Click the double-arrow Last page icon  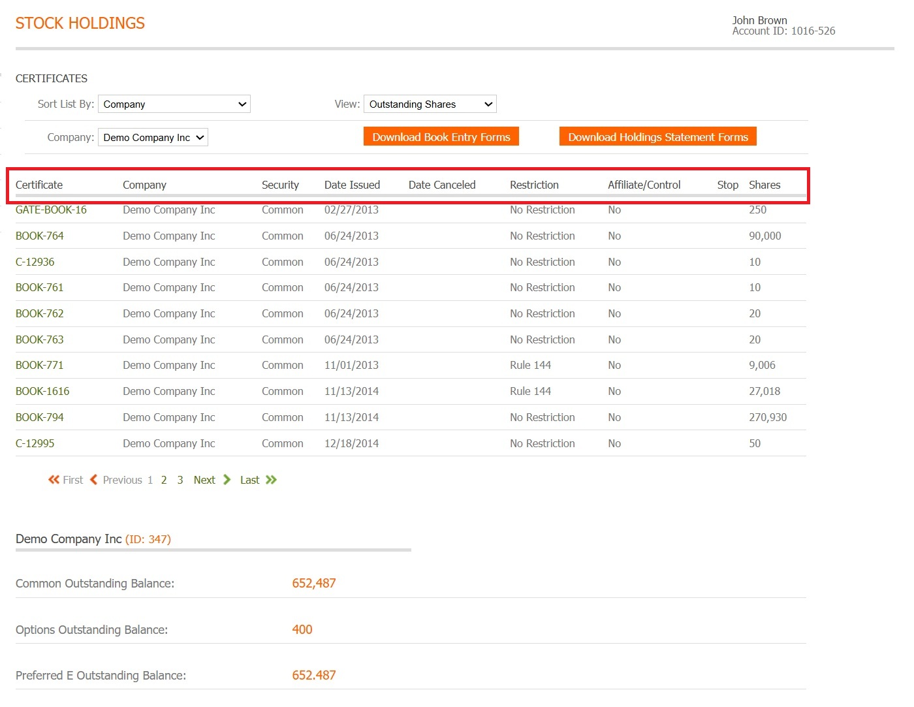click(271, 480)
